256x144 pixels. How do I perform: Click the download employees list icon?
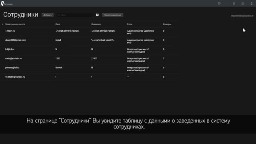click(x=97, y=15)
